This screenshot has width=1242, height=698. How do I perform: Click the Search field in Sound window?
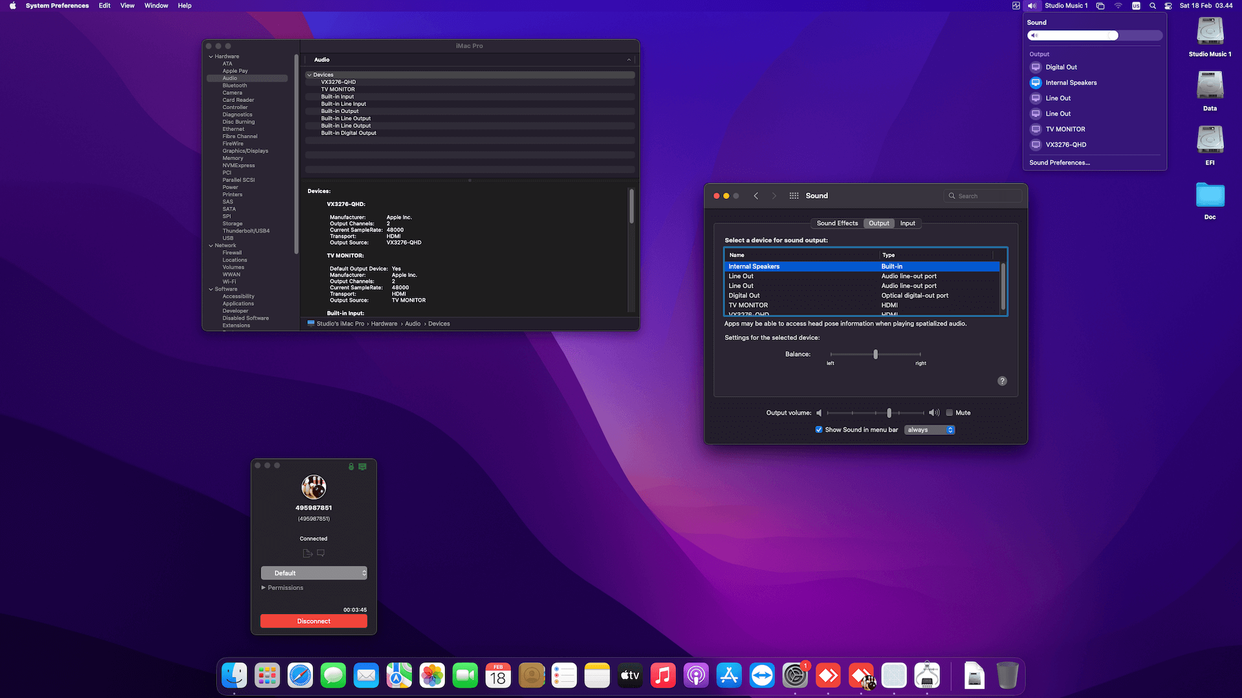[x=983, y=196]
